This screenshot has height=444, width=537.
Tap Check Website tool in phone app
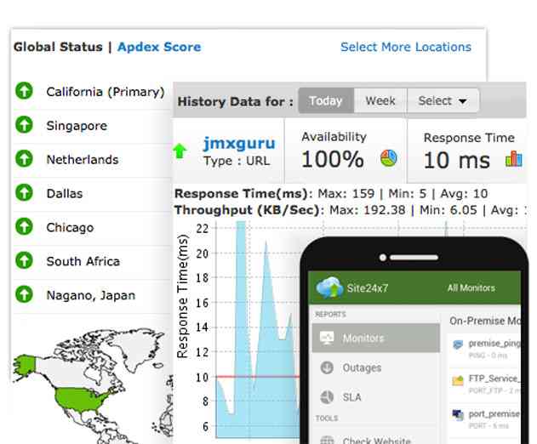tap(375, 439)
